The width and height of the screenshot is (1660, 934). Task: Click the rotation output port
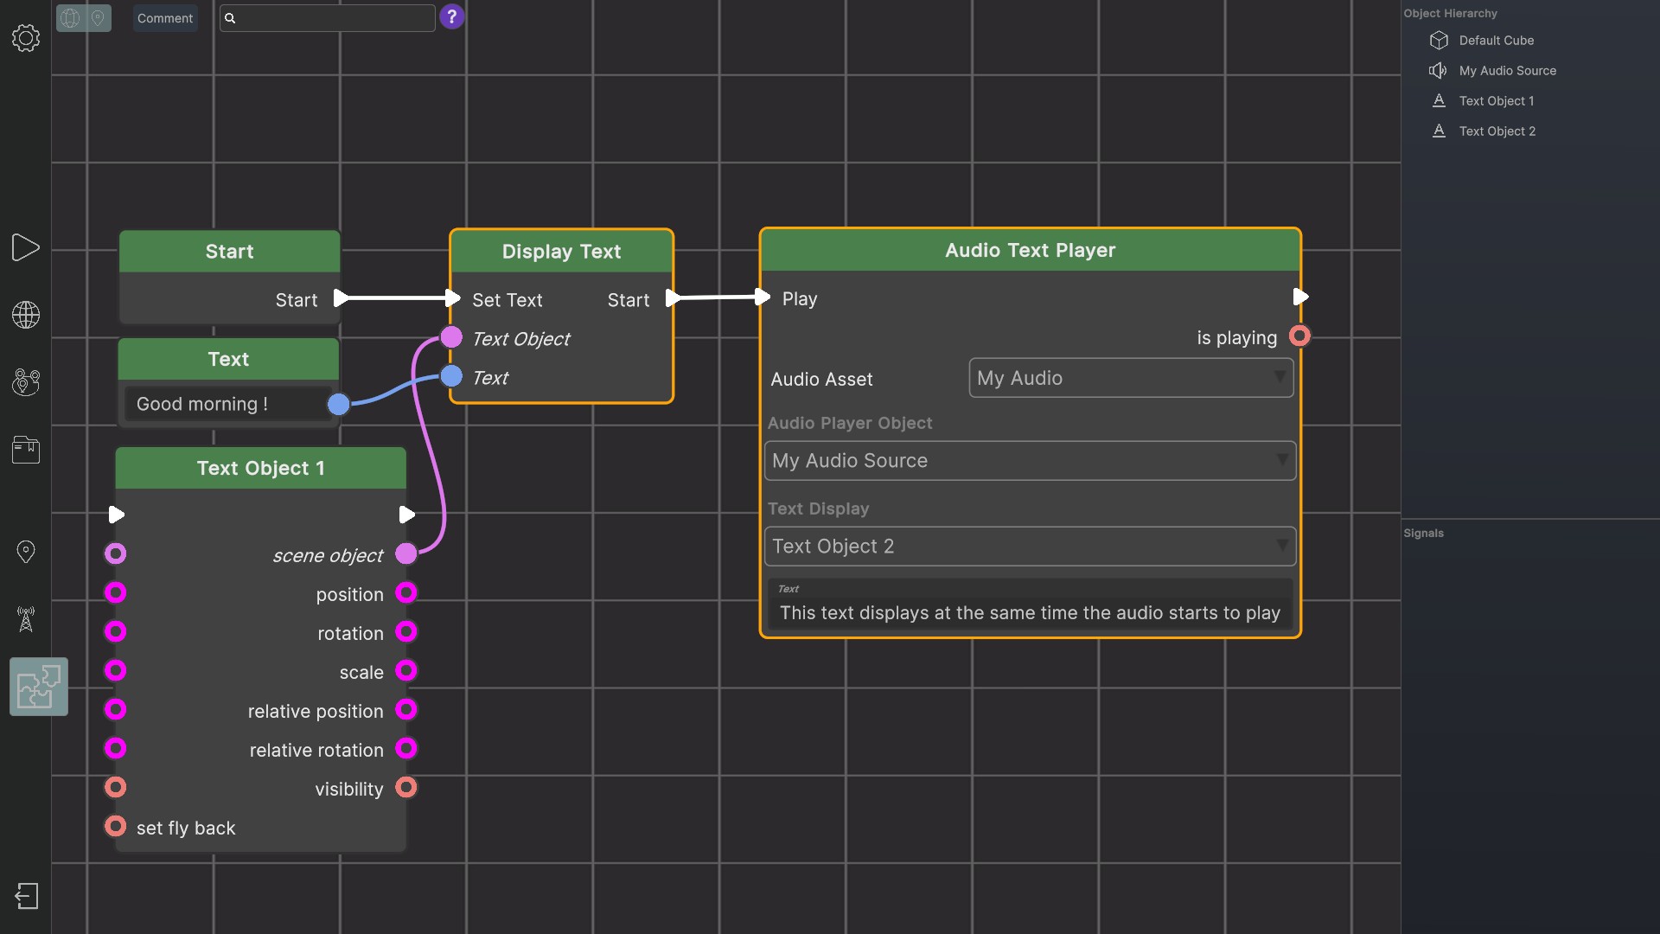406,631
